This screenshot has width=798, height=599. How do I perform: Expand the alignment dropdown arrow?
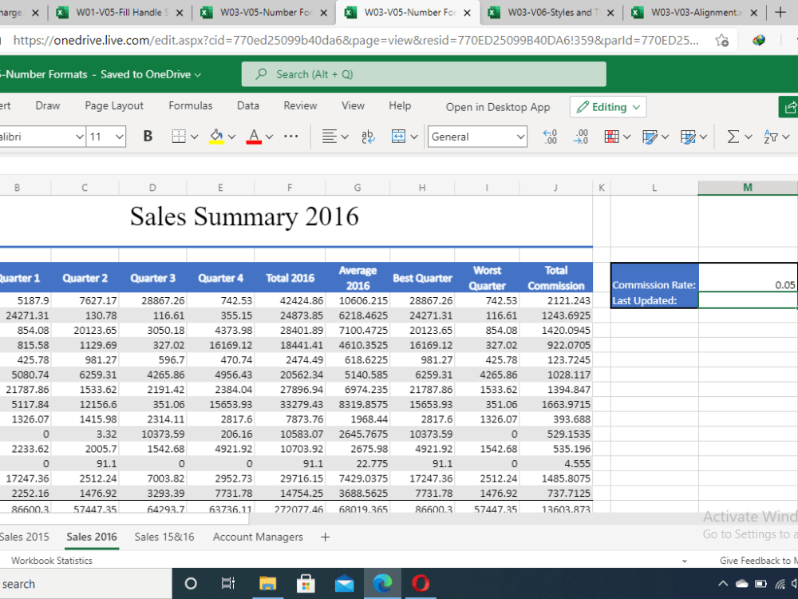point(345,137)
